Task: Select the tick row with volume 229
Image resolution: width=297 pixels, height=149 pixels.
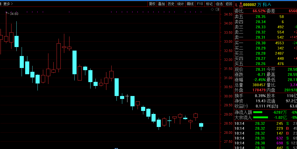Action: point(266,128)
